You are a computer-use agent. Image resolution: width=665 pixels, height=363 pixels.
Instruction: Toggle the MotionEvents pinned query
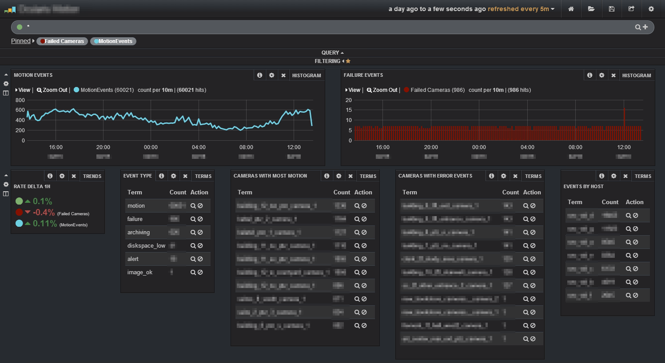point(113,41)
